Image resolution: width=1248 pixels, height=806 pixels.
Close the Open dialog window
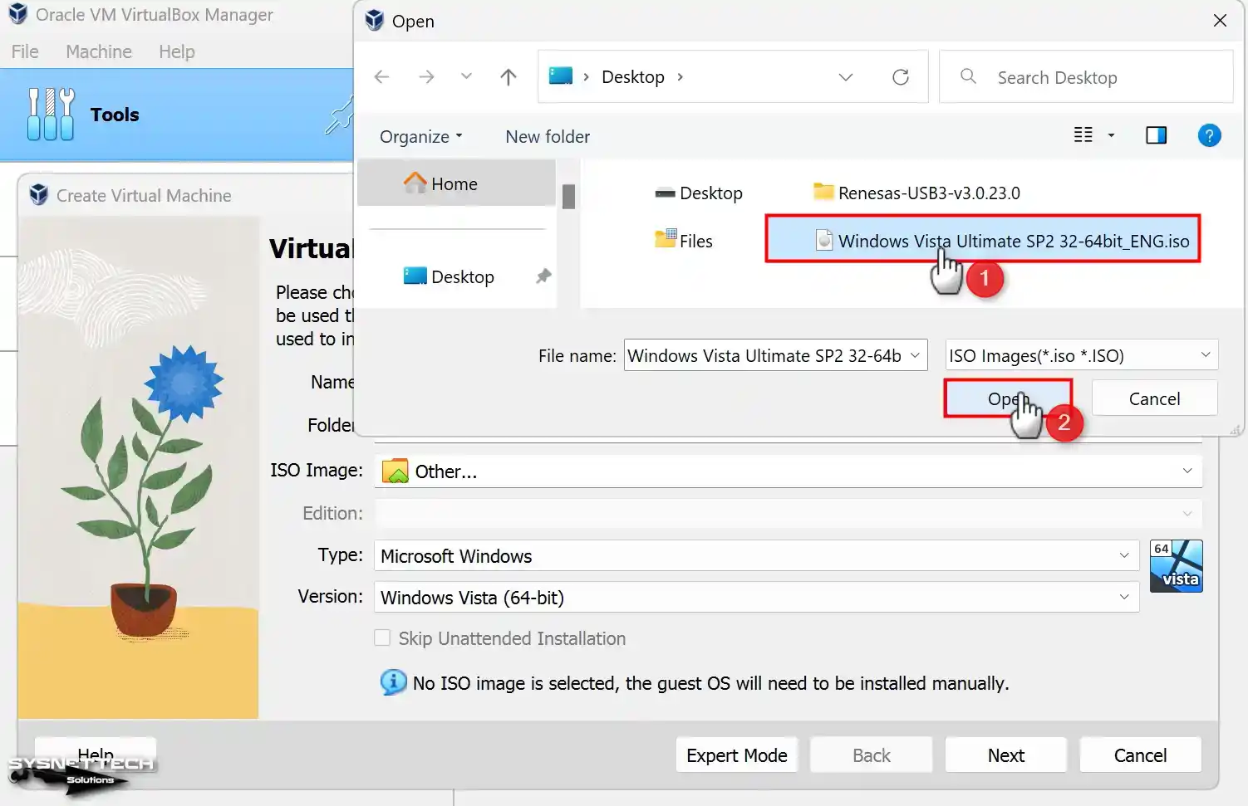pyautogui.click(x=1220, y=21)
